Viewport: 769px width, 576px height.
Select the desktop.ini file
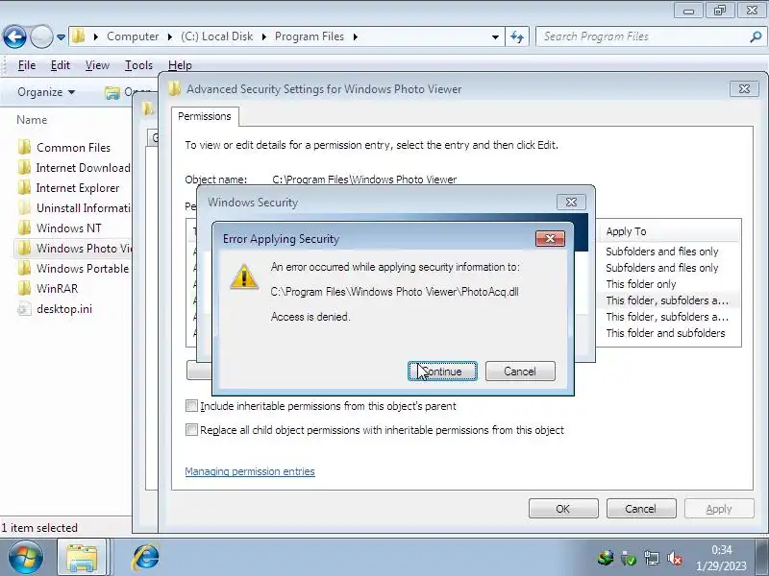tap(55, 308)
